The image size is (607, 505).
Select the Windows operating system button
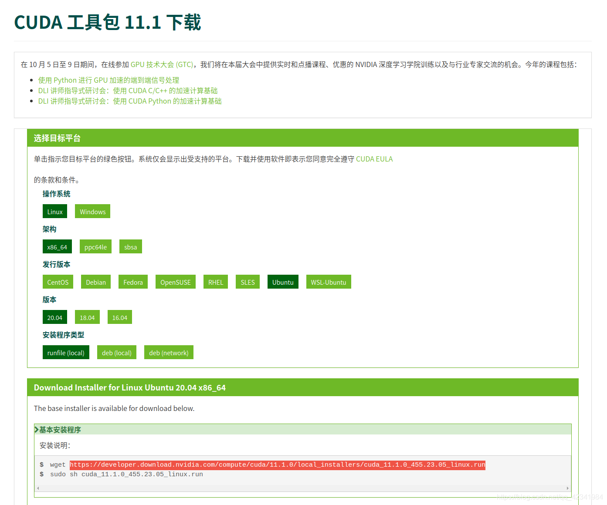pos(92,212)
